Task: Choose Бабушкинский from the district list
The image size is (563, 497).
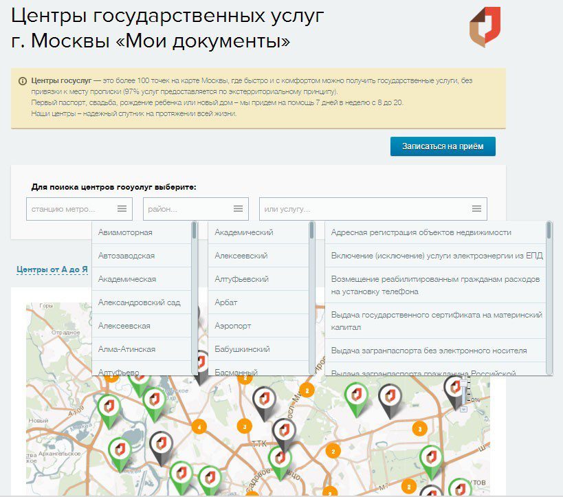Action: tap(258, 349)
